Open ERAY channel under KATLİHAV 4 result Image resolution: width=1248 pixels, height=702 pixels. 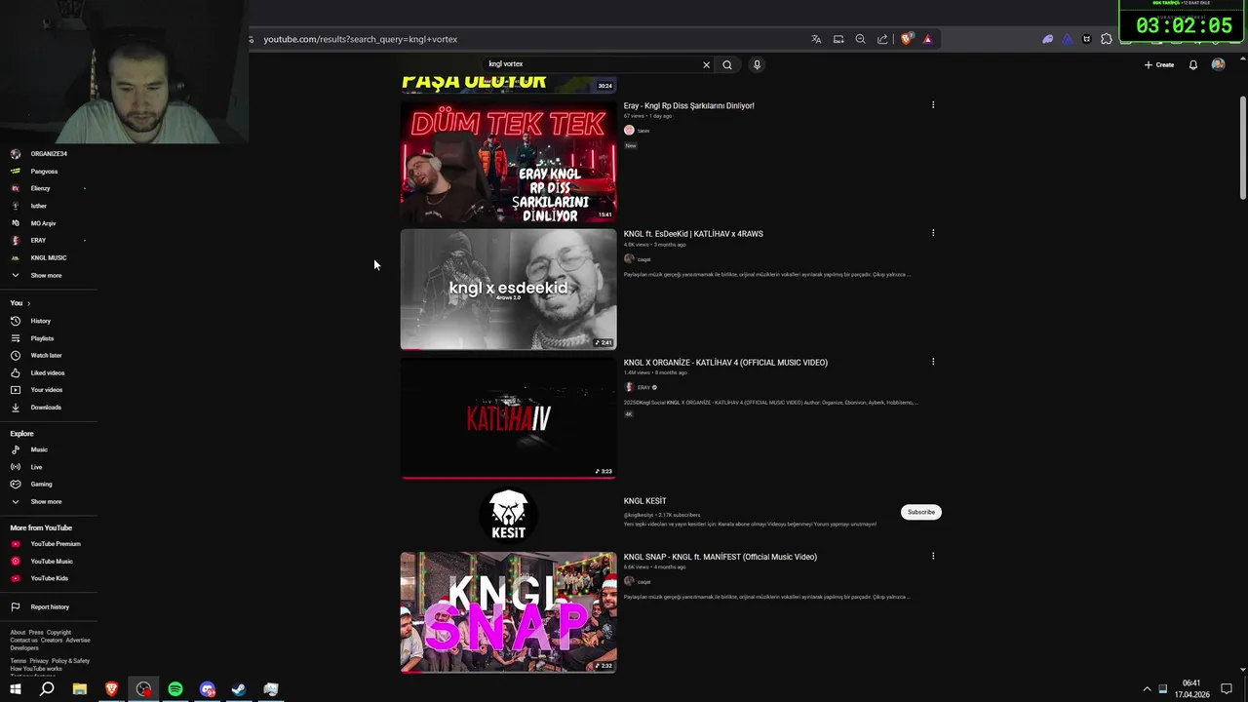click(x=643, y=387)
